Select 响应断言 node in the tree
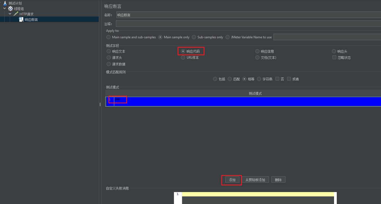Image resolution: width=381 pixels, height=204 pixels. coord(31,20)
